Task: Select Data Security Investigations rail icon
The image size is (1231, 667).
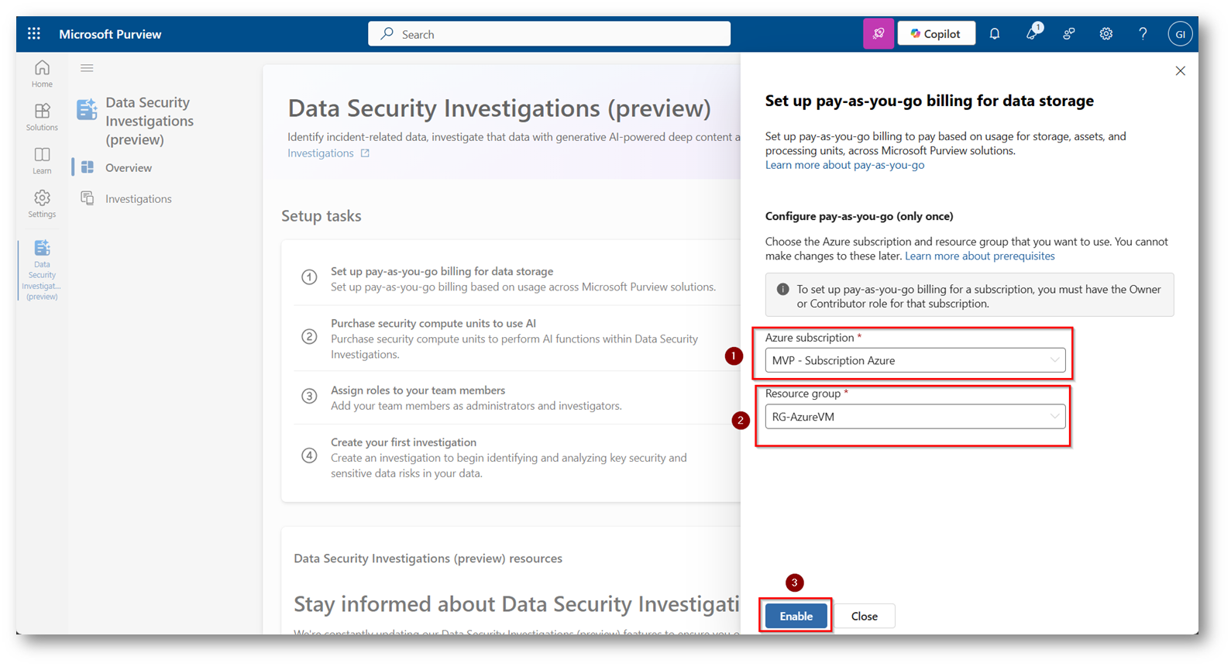Action: [42, 270]
